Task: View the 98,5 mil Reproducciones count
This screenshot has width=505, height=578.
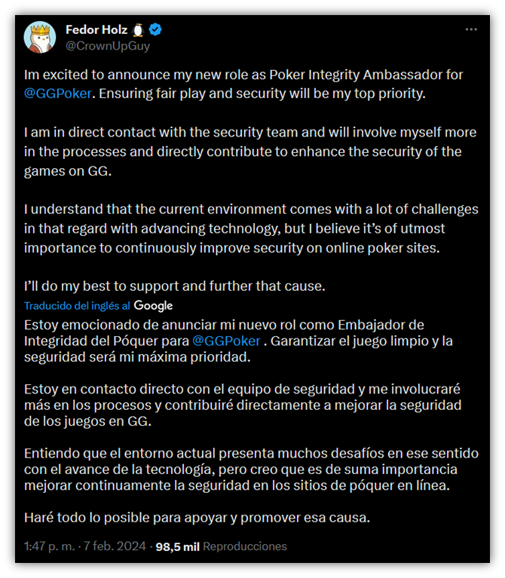Action: (221, 546)
